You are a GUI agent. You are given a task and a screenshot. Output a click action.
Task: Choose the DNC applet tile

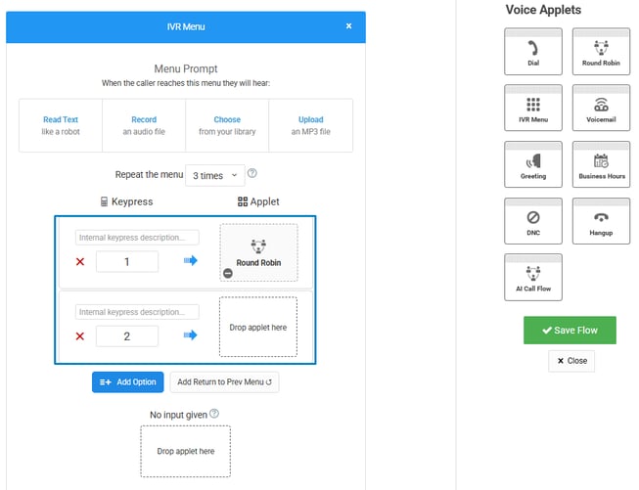coord(532,221)
